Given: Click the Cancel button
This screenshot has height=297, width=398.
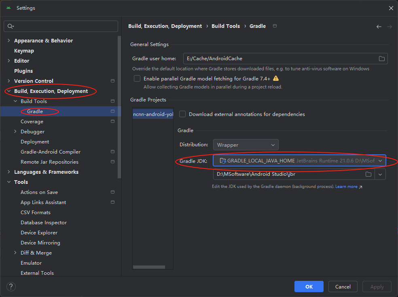Looking at the screenshot, I should (x=343, y=286).
